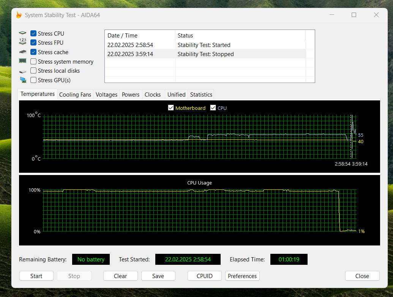Image resolution: width=393 pixels, height=297 pixels.
Task: Click the CPU temperature value 55
Action: [x=361, y=135]
